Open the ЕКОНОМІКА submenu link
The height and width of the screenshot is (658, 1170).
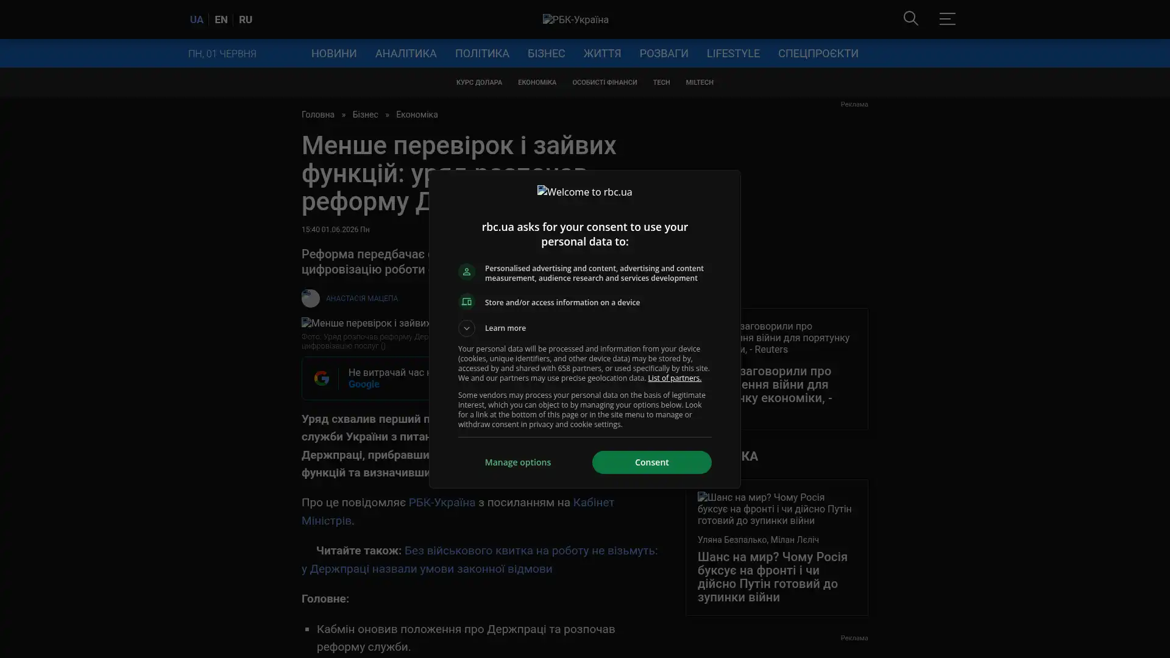pos(537,82)
